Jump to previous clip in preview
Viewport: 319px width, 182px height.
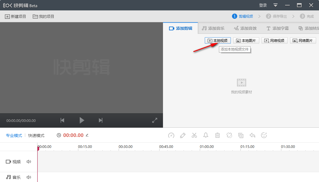(62, 120)
